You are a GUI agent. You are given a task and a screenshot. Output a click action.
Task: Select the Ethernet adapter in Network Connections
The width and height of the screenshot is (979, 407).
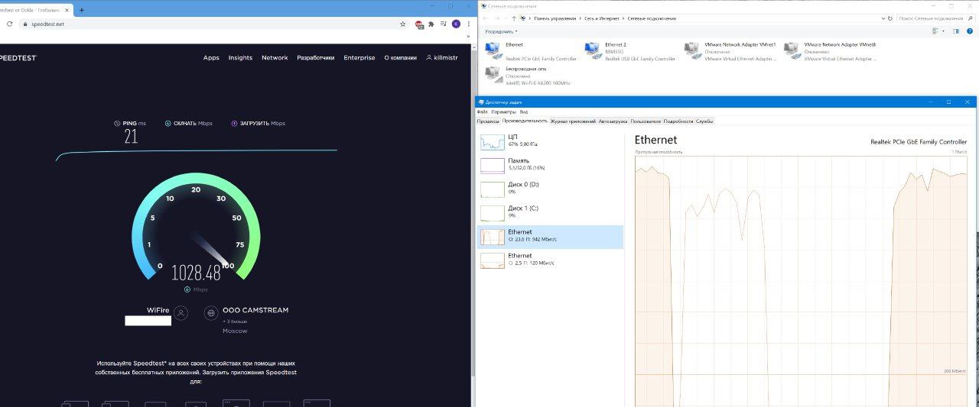pos(532,51)
